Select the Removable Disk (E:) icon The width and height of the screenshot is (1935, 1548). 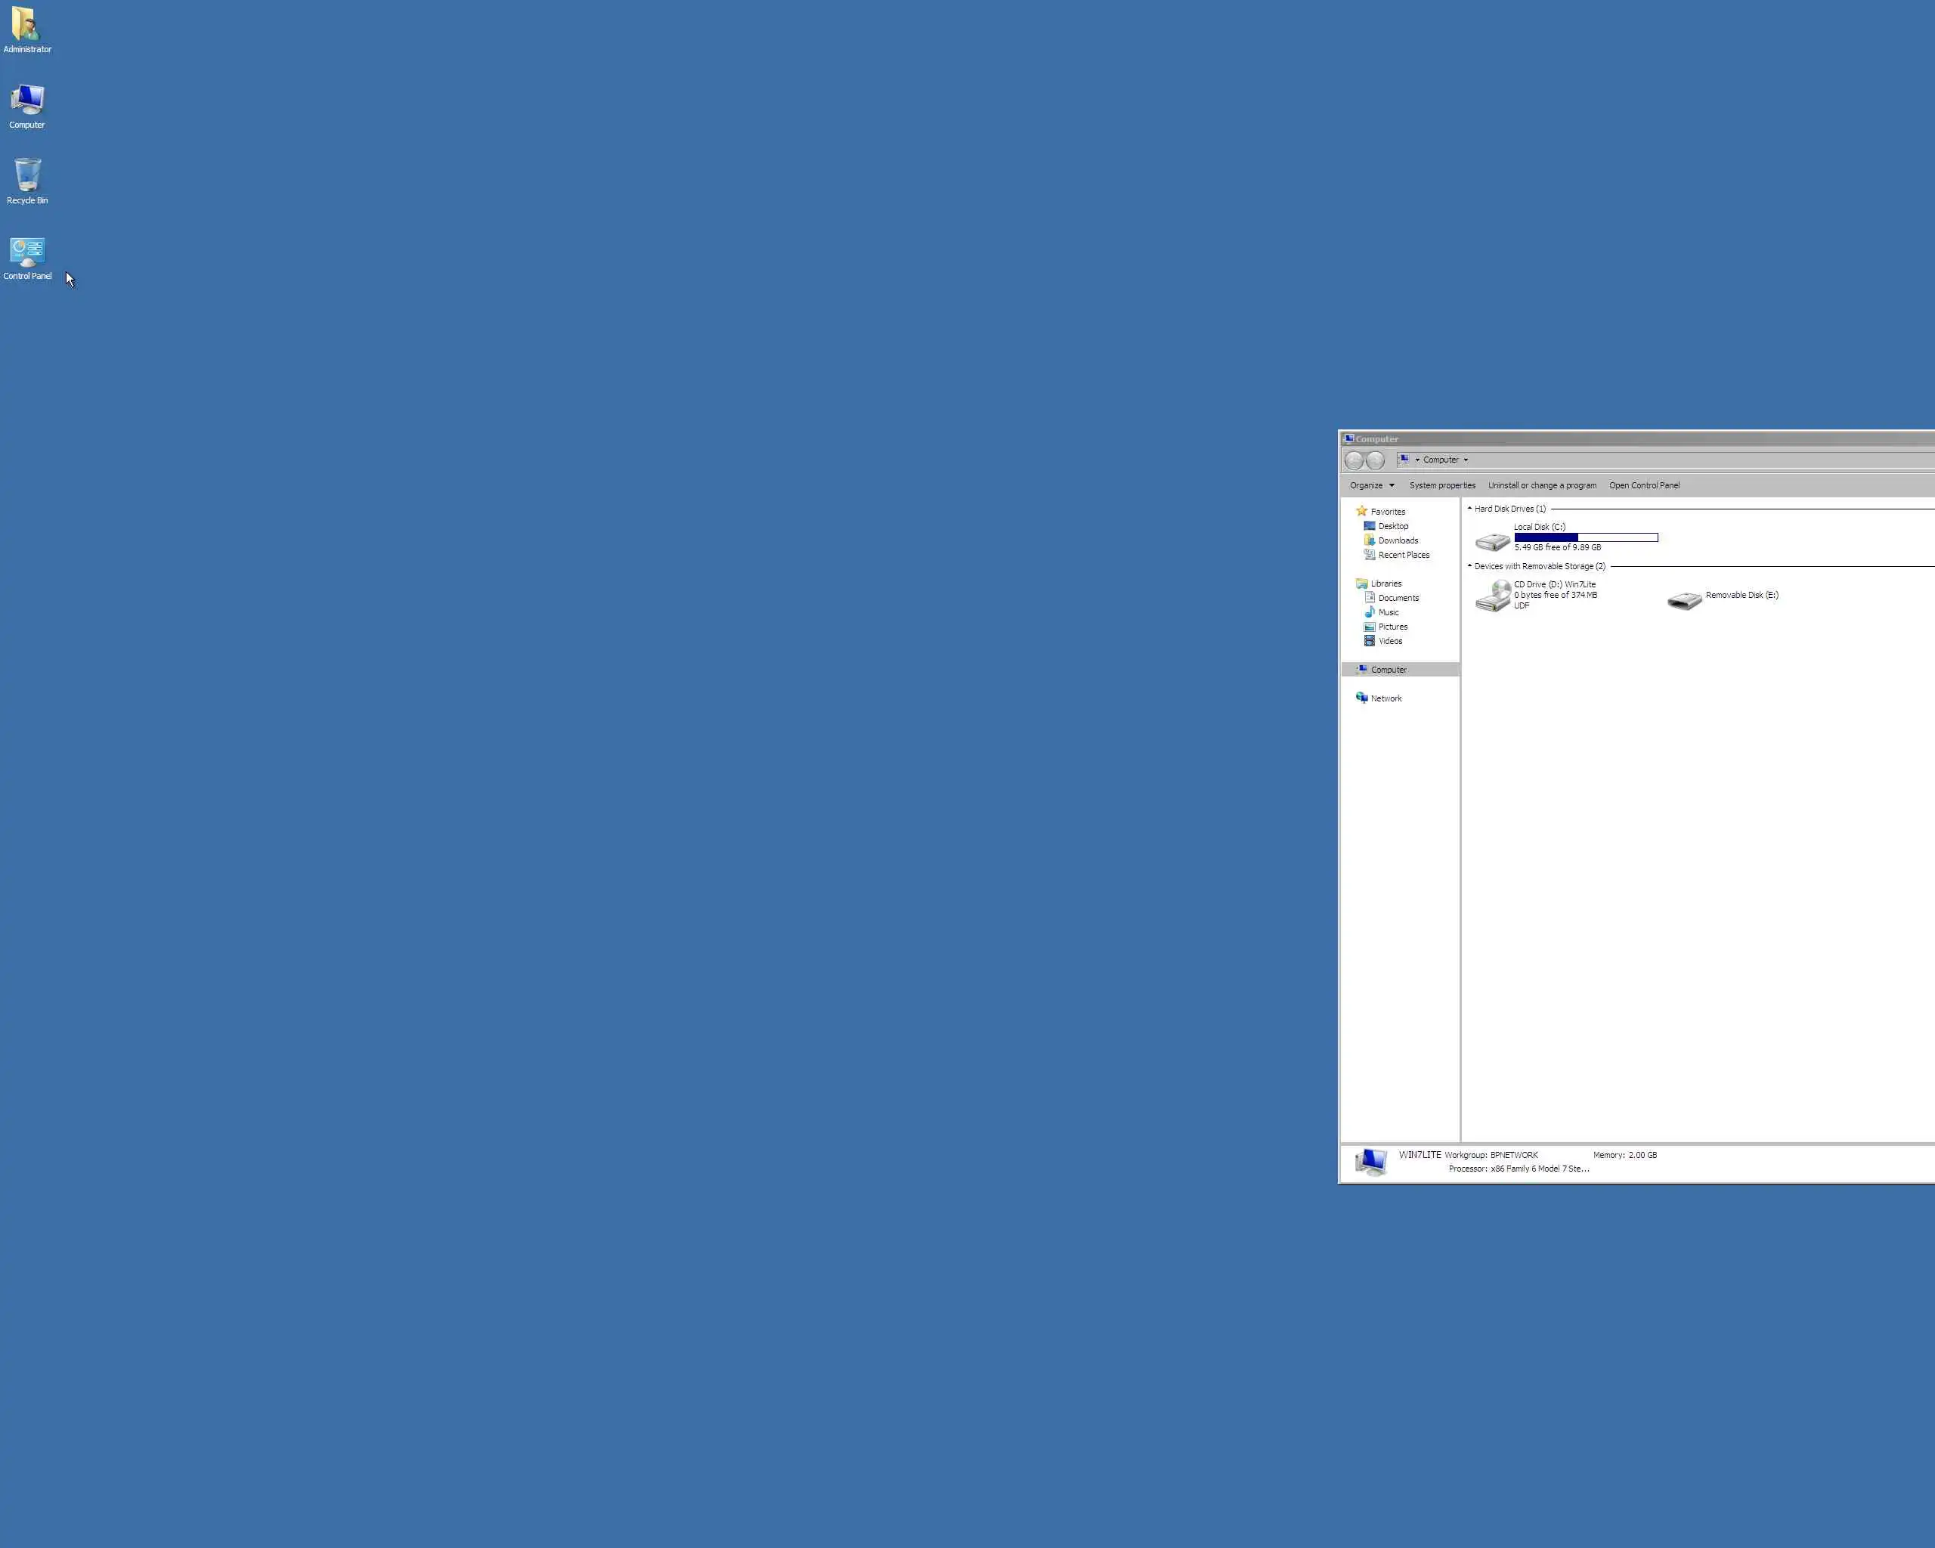pos(1684,600)
